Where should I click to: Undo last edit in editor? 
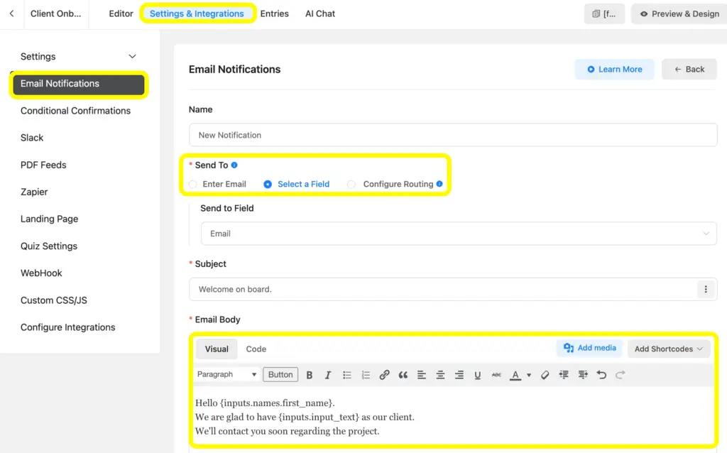coord(601,375)
